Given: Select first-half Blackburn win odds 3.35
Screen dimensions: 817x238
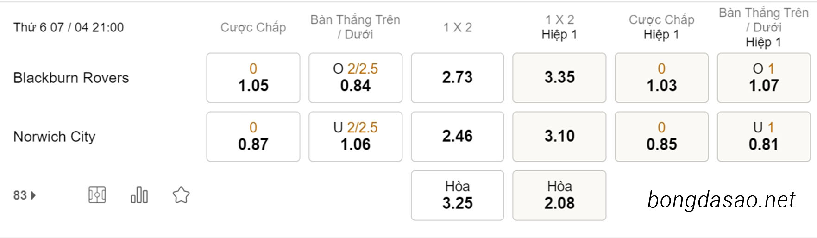Looking at the screenshot, I should coord(559,78).
